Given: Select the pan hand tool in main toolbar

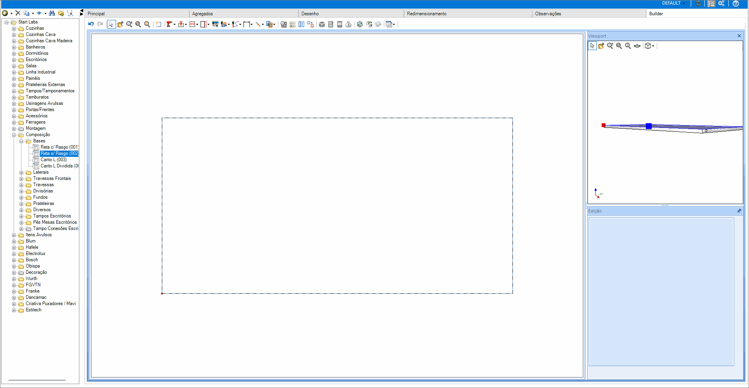Looking at the screenshot, I should coord(120,24).
